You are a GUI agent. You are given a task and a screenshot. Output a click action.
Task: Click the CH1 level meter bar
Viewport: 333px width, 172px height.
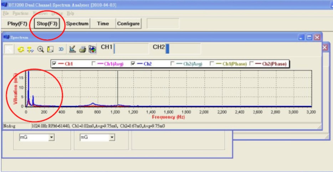(x=131, y=49)
